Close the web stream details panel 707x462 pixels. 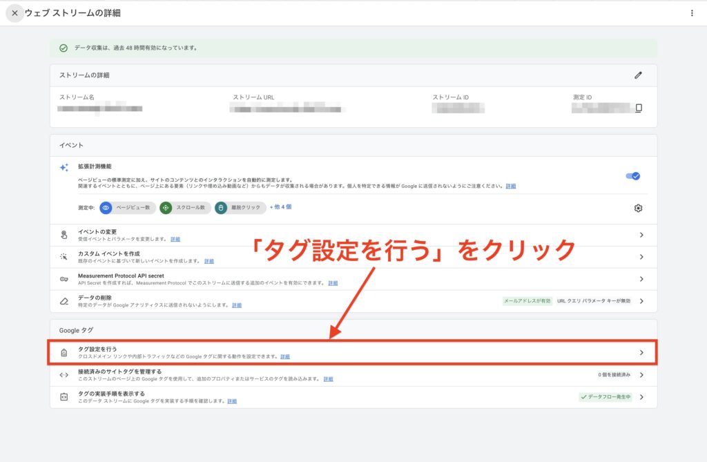tap(14, 13)
